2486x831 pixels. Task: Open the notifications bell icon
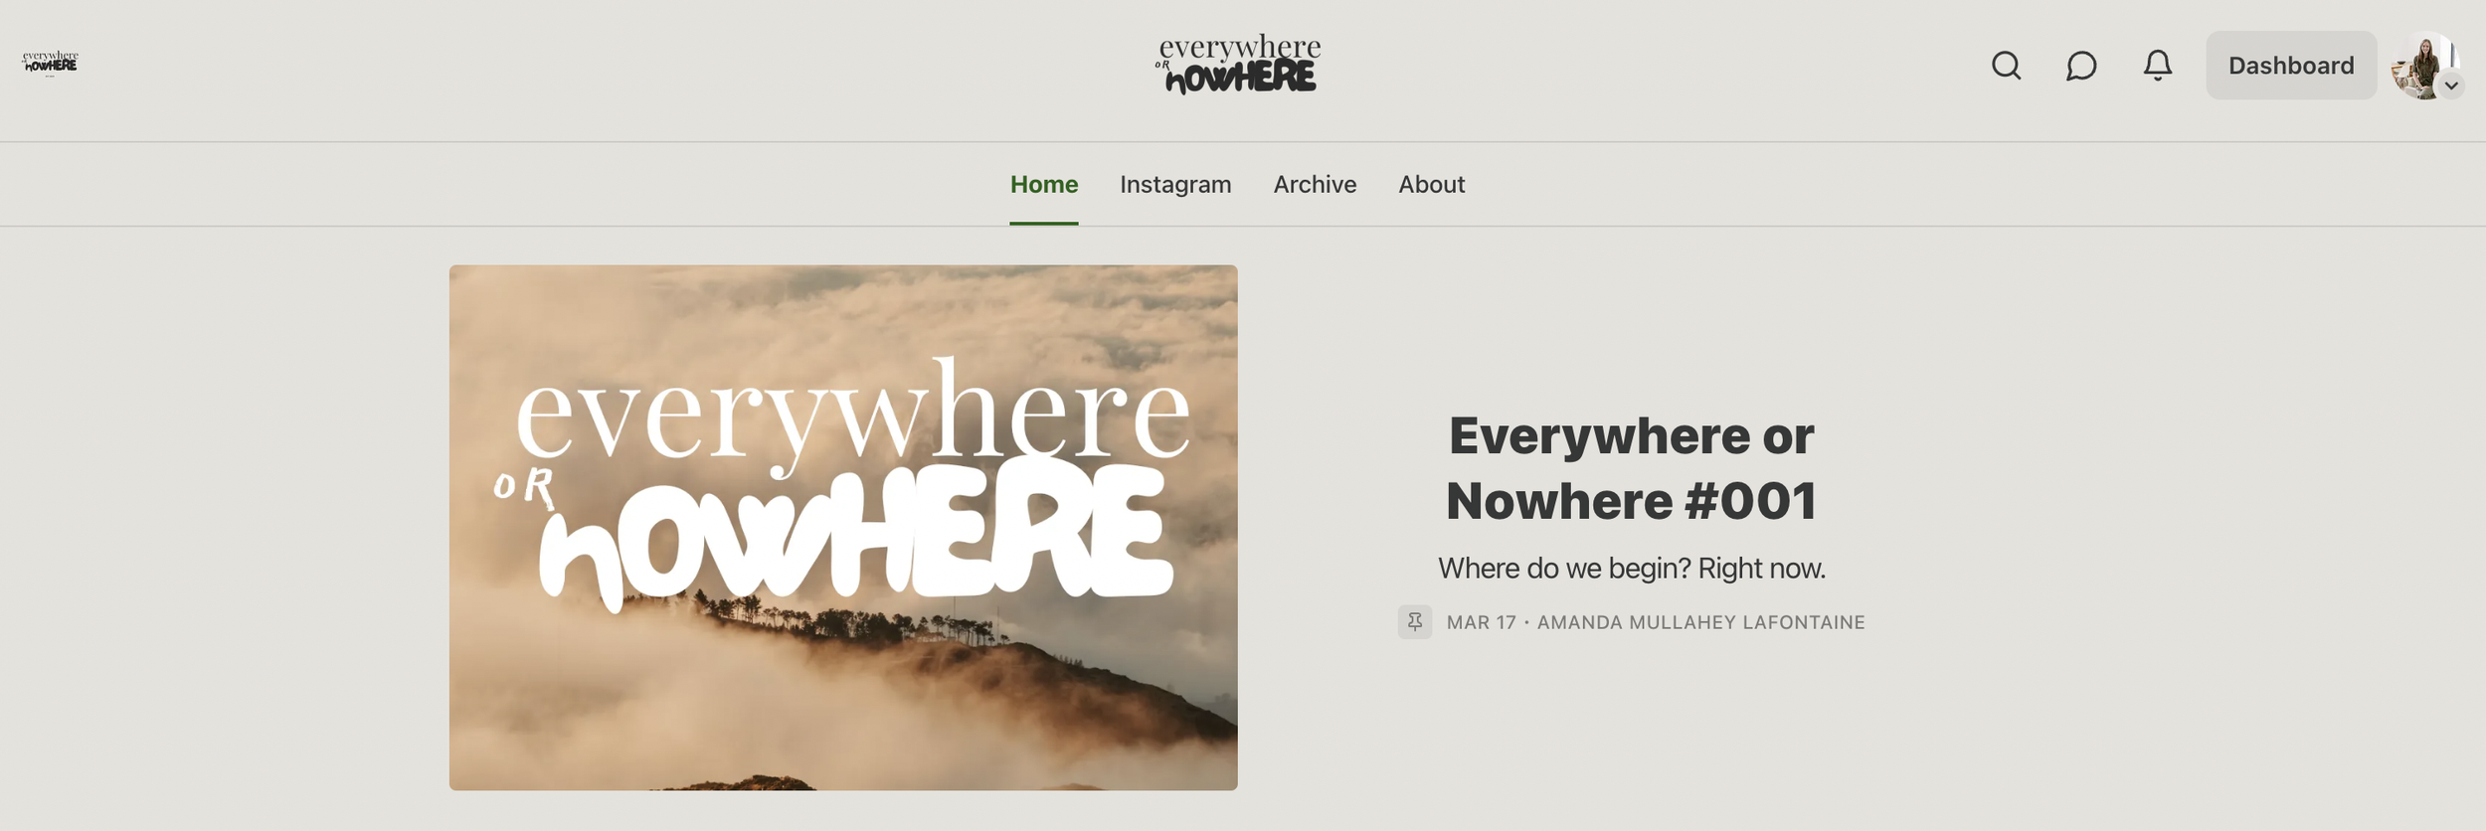[x=2157, y=66]
